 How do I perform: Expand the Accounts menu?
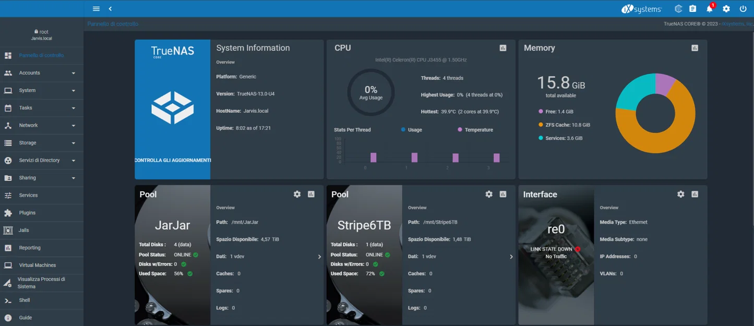coord(42,73)
